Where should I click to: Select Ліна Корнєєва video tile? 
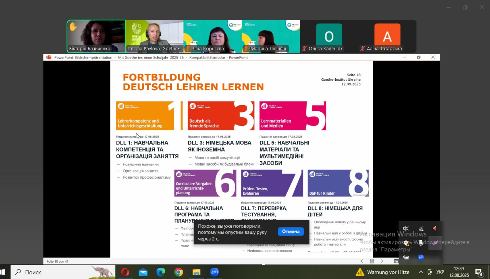coord(213,36)
